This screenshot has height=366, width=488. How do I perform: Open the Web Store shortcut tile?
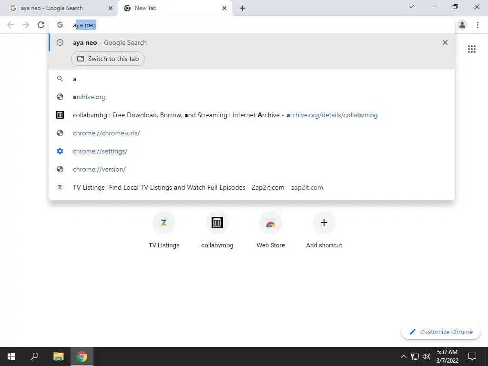tap(271, 231)
